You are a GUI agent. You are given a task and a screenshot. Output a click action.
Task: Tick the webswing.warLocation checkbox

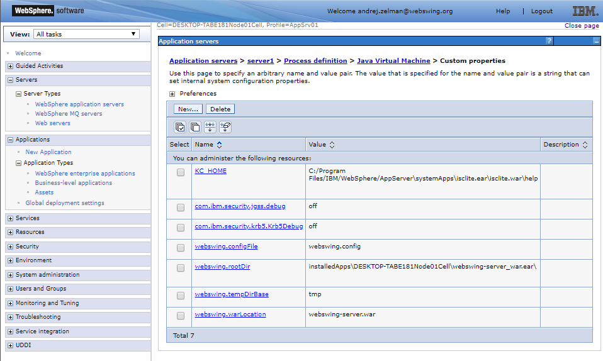coord(181,316)
